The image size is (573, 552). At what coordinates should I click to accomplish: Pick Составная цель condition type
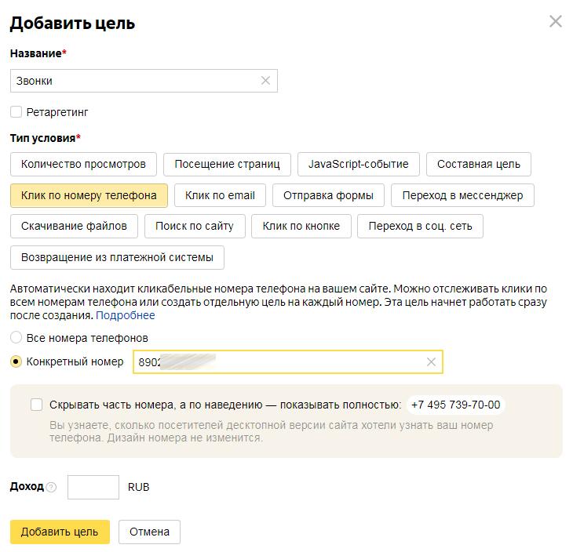(x=478, y=164)
